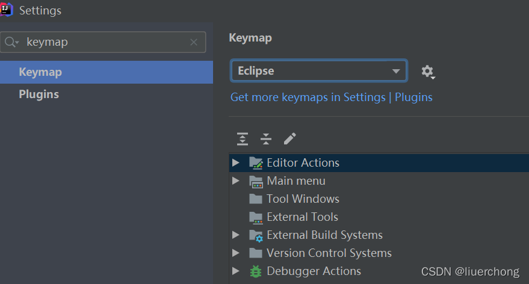Image resolution: width=529 pixels, height=284 pixels.
Task: Expand the Editor Actions node
Action: pyautogui.click(x=236, y=162)
